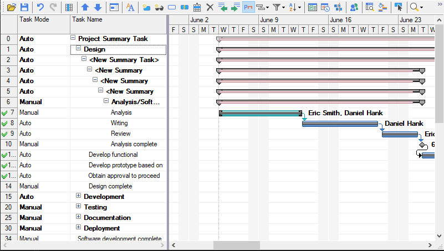The image size is (444, 251).
Task: Click the Task Mode column header
Action: tap(43, 19)
